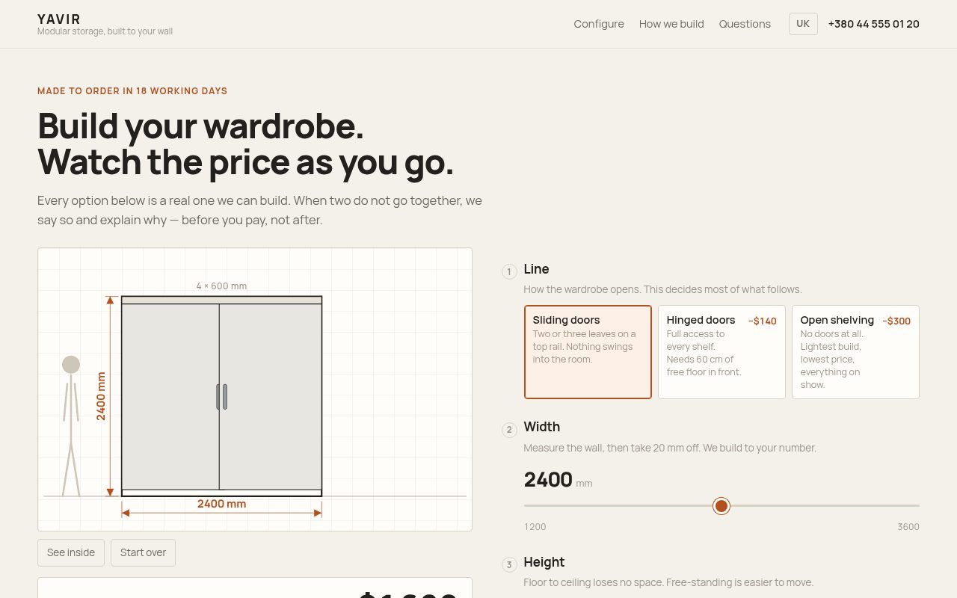The image size is (957, 598).
Task: Click the Width section heading
Action: 542,427
